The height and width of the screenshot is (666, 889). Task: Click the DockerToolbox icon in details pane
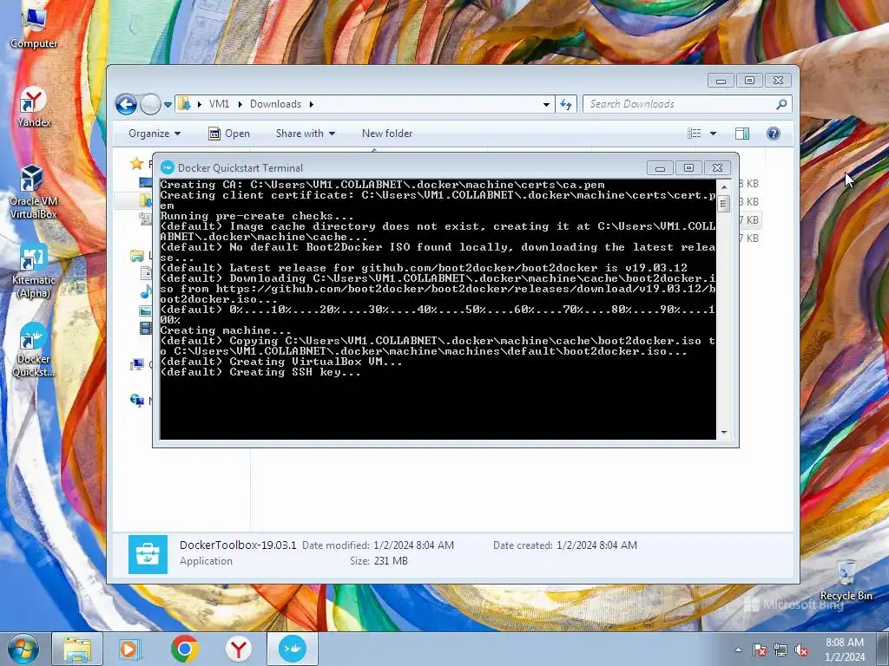pyautogui.click(x=148, y=554)
